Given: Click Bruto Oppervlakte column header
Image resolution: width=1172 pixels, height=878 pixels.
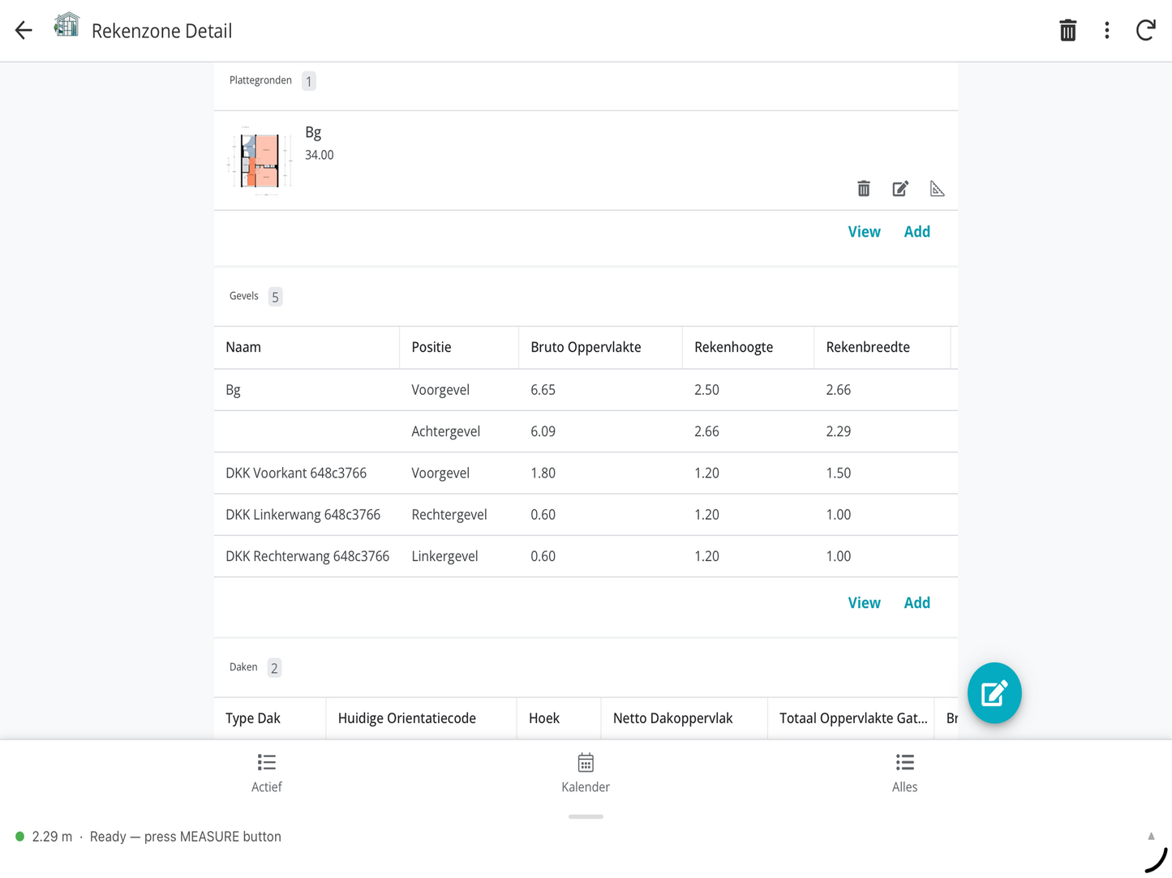Looking at the screenshot, I should [600, 348].
